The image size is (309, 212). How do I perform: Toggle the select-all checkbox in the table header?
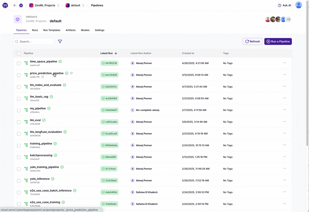click(19, 53)
